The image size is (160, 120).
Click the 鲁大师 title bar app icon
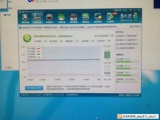tap(20, 12)
